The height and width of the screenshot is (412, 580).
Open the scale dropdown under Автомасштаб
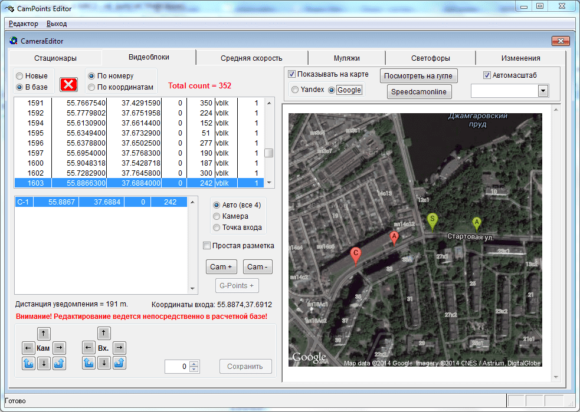[x=543, y=91]
